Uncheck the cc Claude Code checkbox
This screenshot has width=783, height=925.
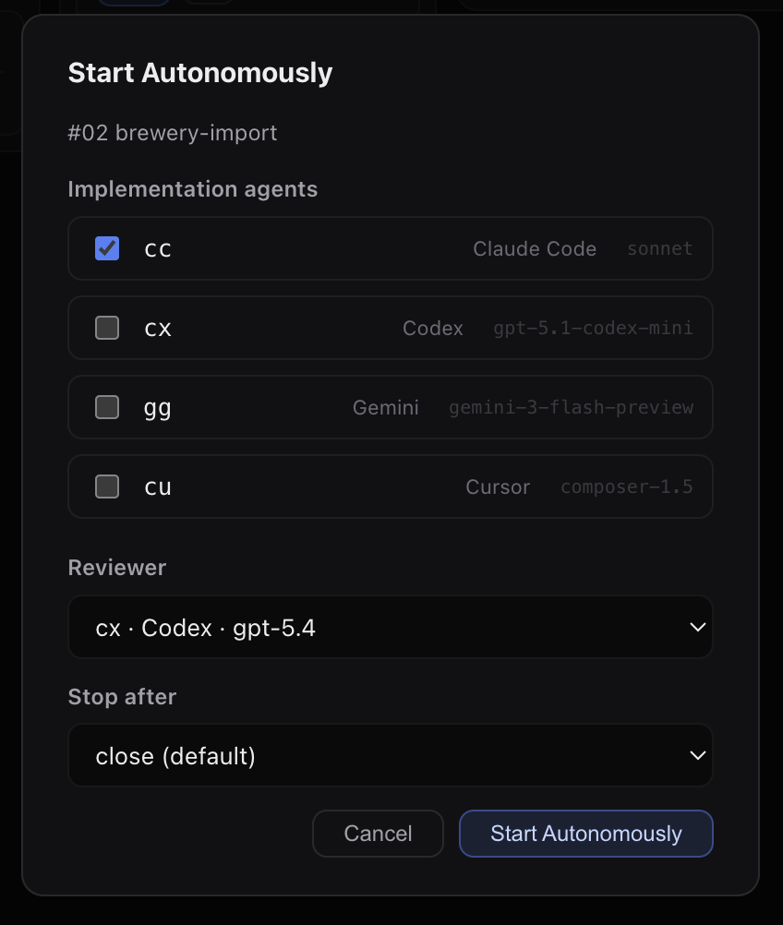pos(107,248)
